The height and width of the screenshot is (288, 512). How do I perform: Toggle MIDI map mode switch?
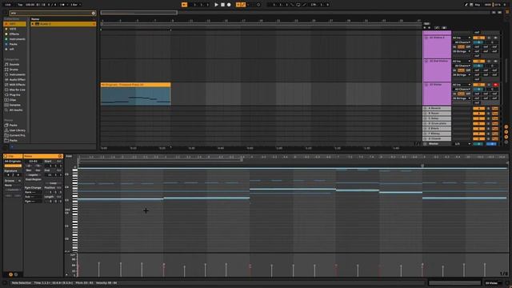coord(488,5)
